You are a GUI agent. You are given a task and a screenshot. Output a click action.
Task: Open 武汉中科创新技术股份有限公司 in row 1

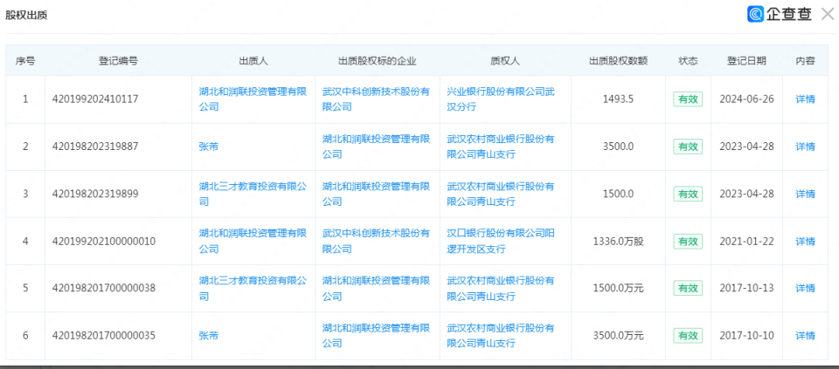click(376, 99)
